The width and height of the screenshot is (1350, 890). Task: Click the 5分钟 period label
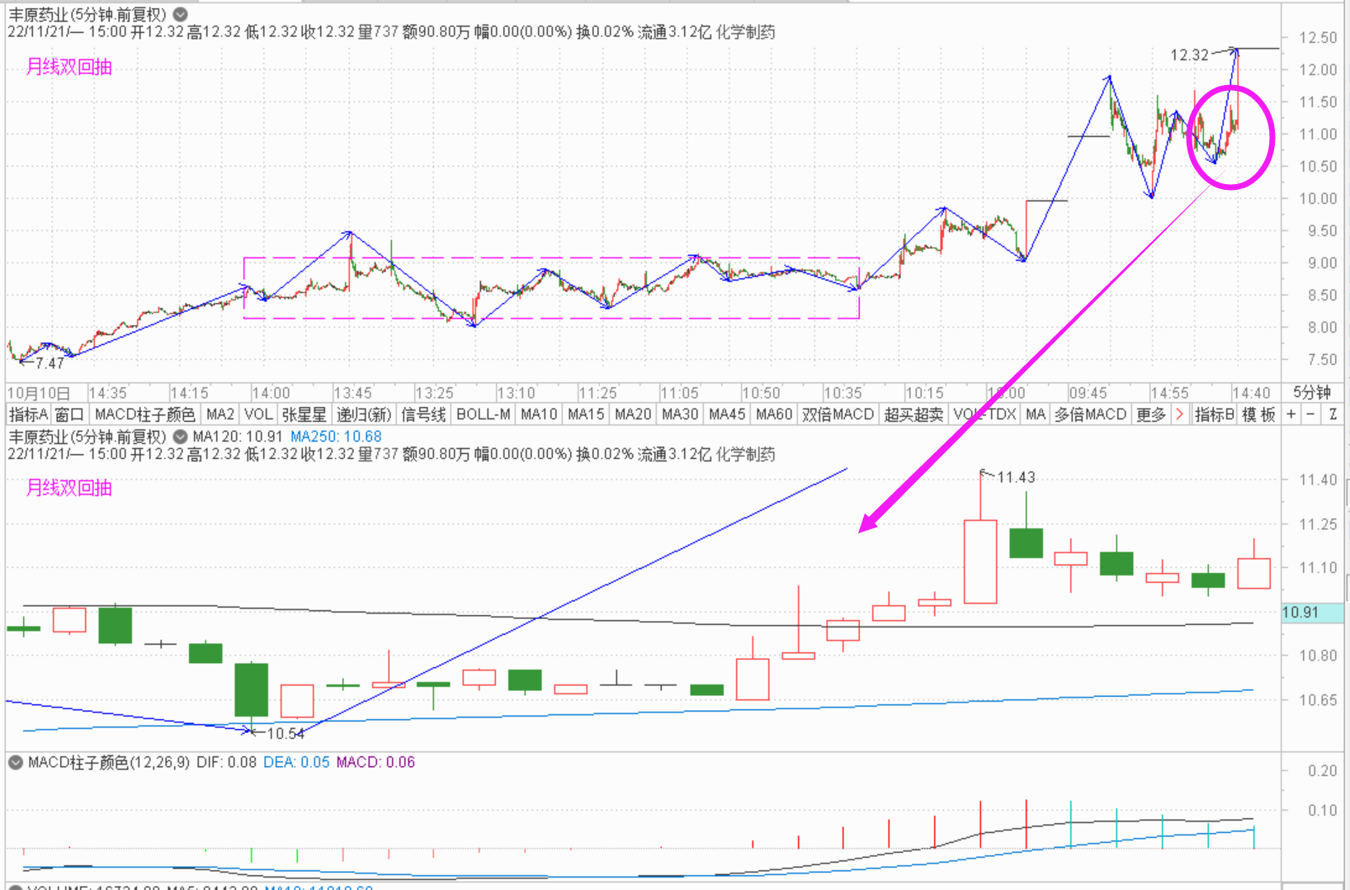tap(1312, 393)
